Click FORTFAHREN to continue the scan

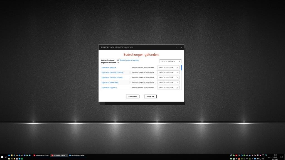pyautogui.click(x=133, y=96)
